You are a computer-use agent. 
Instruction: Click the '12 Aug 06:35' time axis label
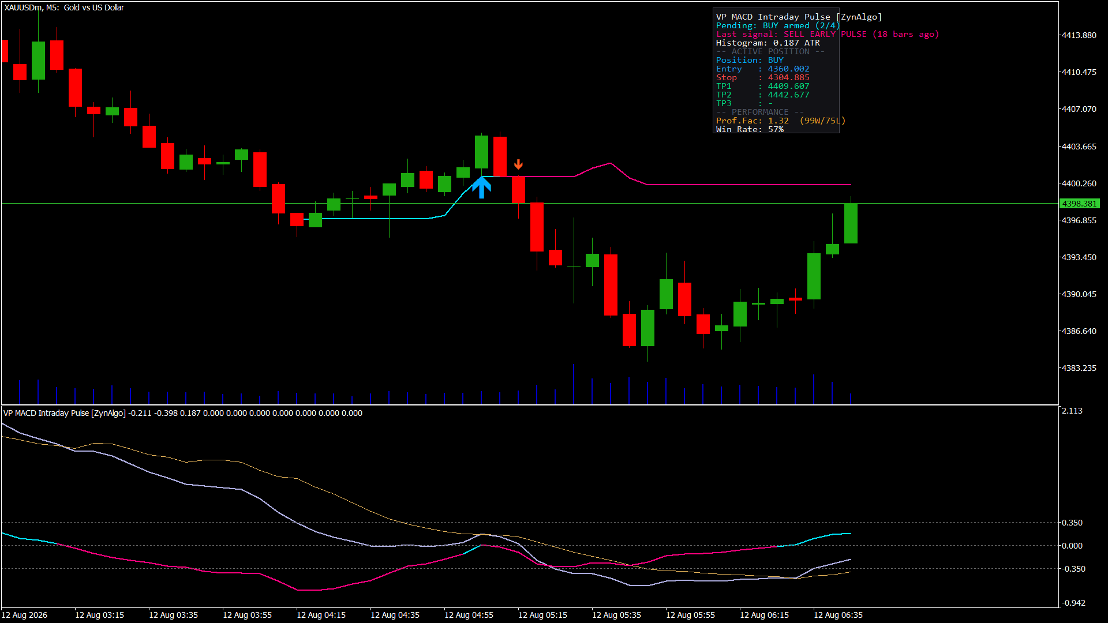(x=838, y=615)
